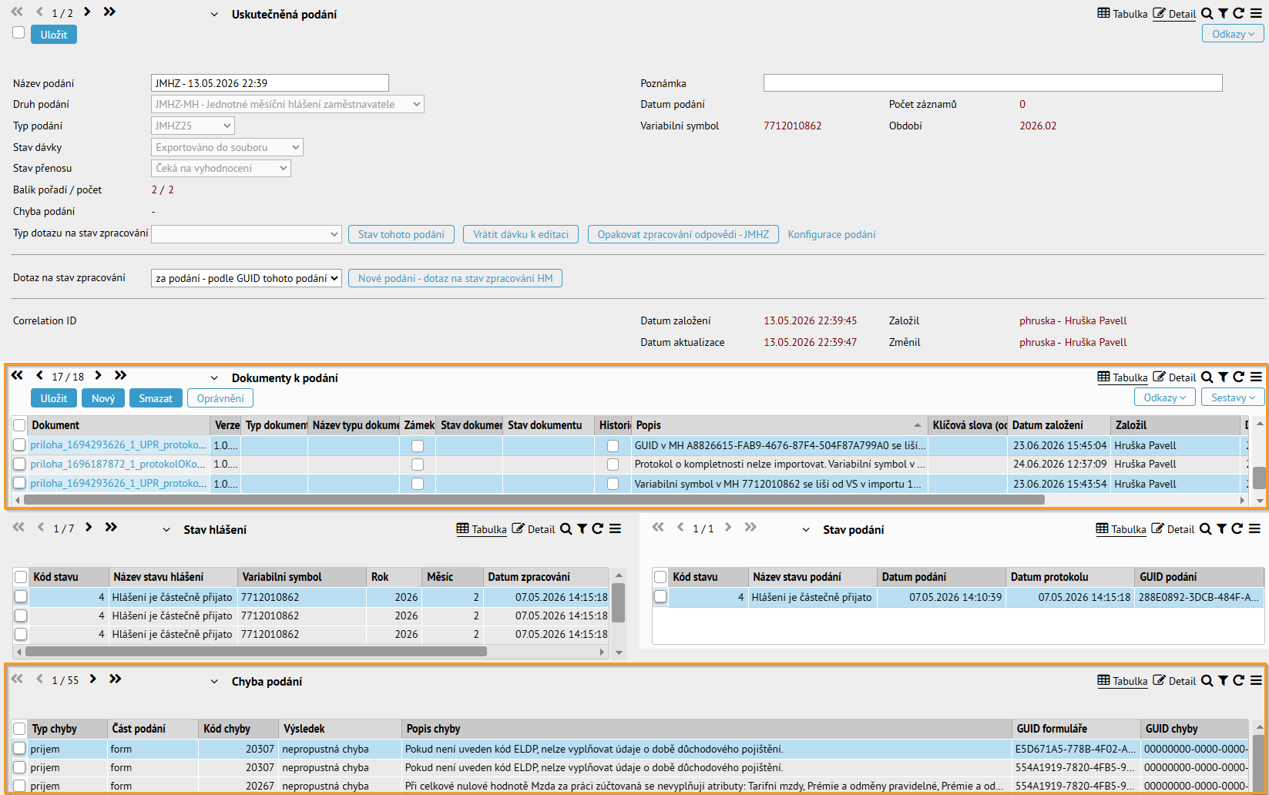Click Opakovat zpracování odpovědi - JMHZ
Image resolution: width=1269 pixels, height=795 pixels.
click(x=683, y=234)
